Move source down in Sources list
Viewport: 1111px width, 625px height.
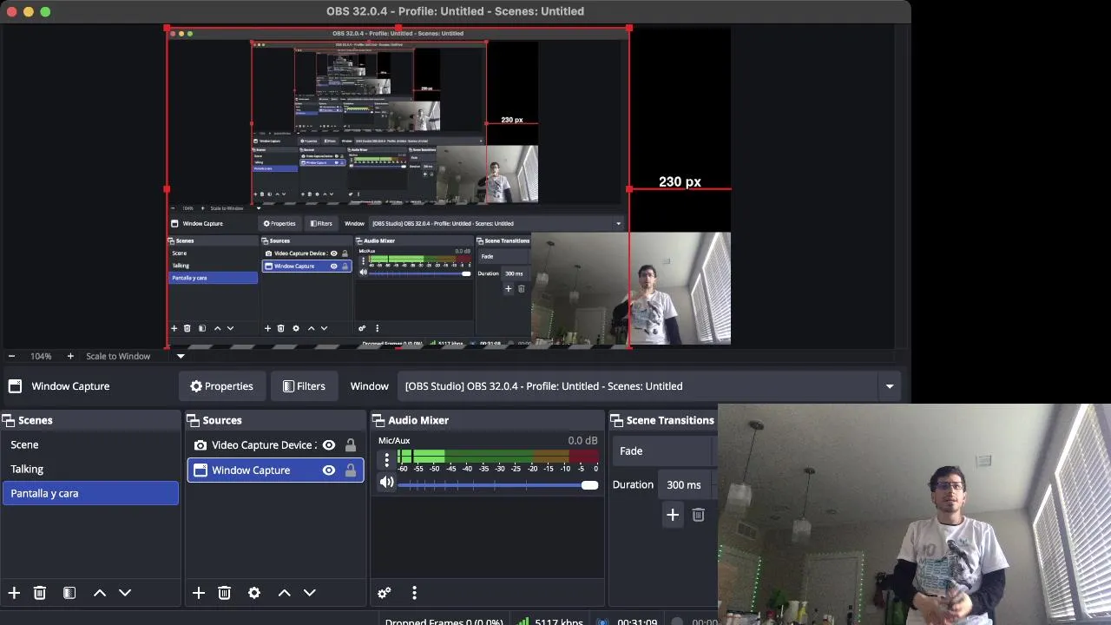point(310,593)
